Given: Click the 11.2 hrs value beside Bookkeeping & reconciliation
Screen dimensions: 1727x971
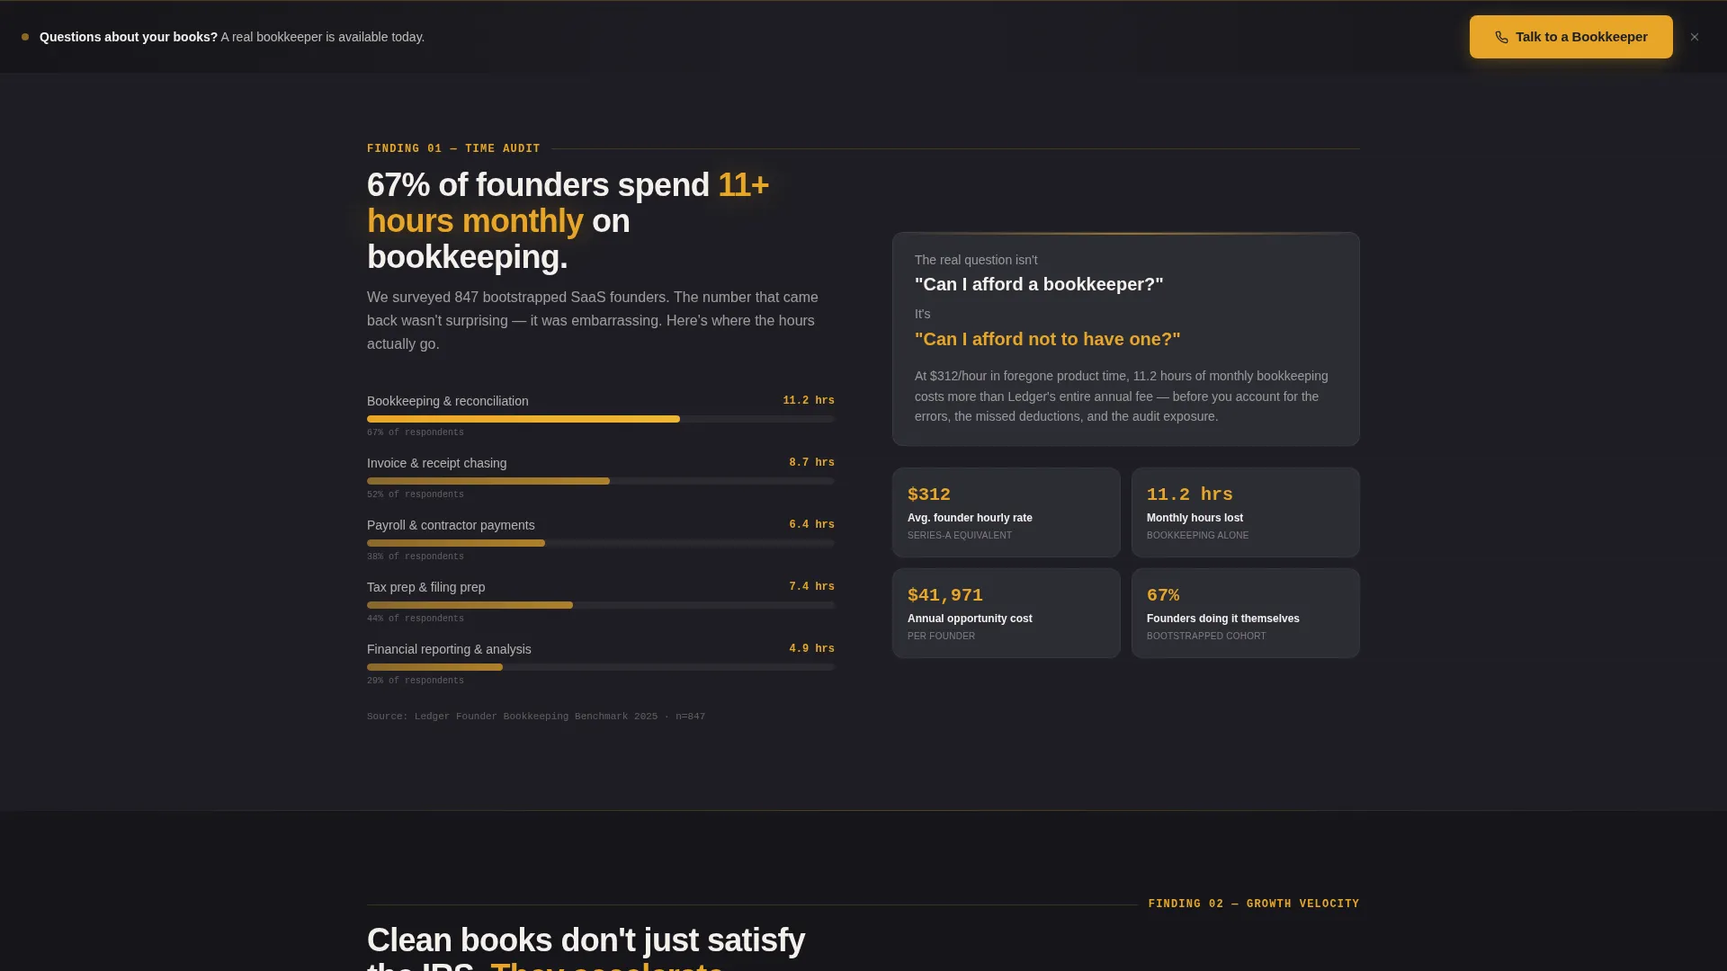Looking at the screenshot, I should [x=809, y=400].
